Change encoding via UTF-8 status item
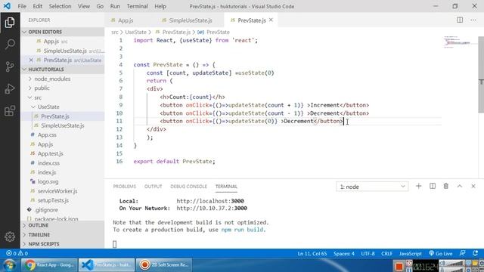 coord(368,253)
